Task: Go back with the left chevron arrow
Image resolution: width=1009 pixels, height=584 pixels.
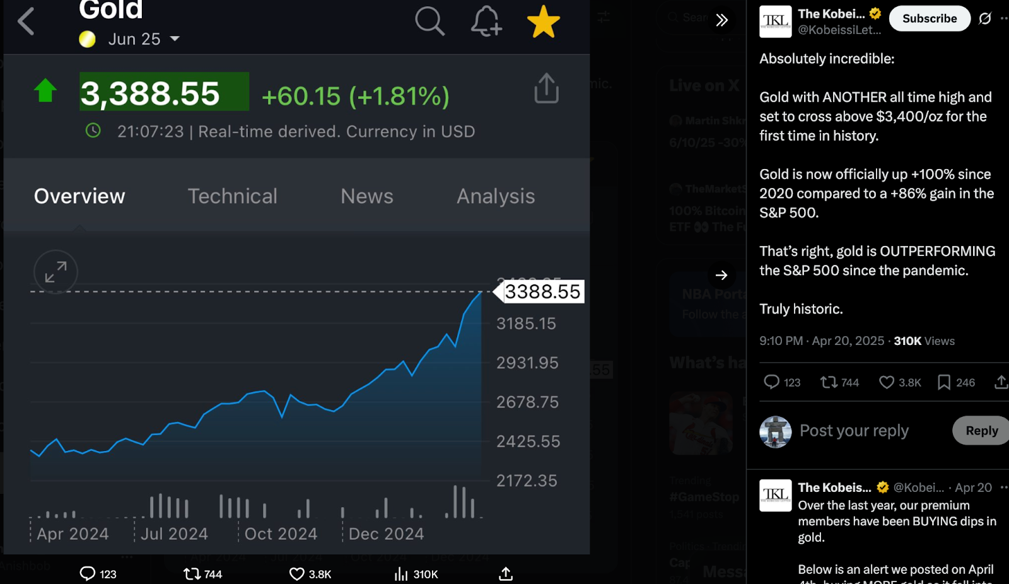Action: coord(26,21)
